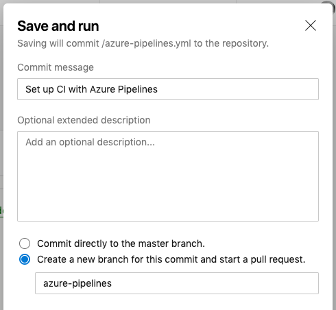Viewport: 336px width, 310px height.
Task: Click the Commit message text field
Action: point(168,89)
